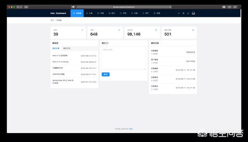Click the edit pencil icon on the 39 card

82,30
